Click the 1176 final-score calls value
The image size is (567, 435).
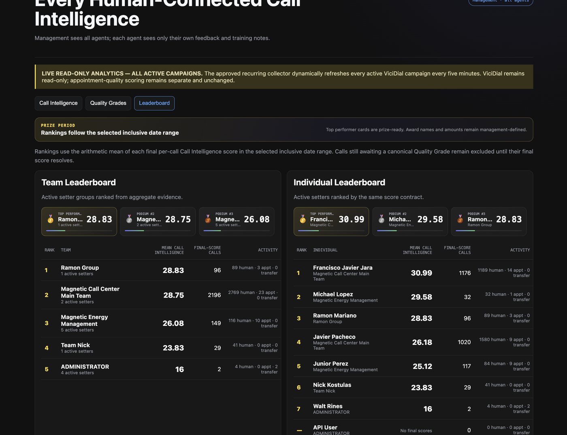pyautogui.click(x=465, y=273)
